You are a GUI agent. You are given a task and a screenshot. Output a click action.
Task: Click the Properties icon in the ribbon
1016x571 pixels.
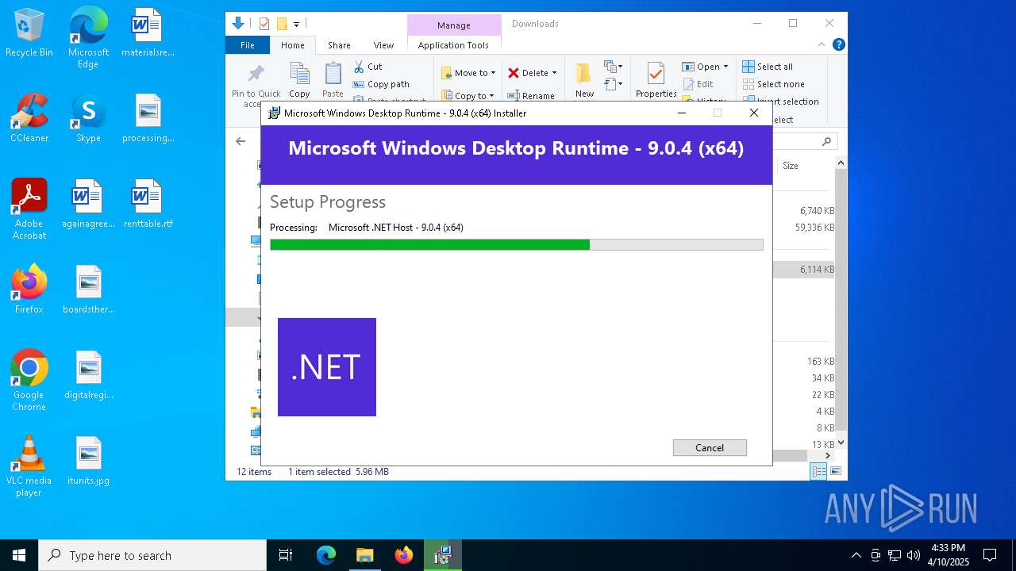click(x=656, y=74)
